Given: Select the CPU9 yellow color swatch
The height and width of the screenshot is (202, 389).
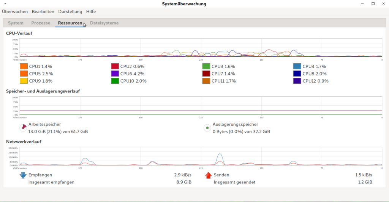Looking at the screenshot, I should click(x=24, y=81).
